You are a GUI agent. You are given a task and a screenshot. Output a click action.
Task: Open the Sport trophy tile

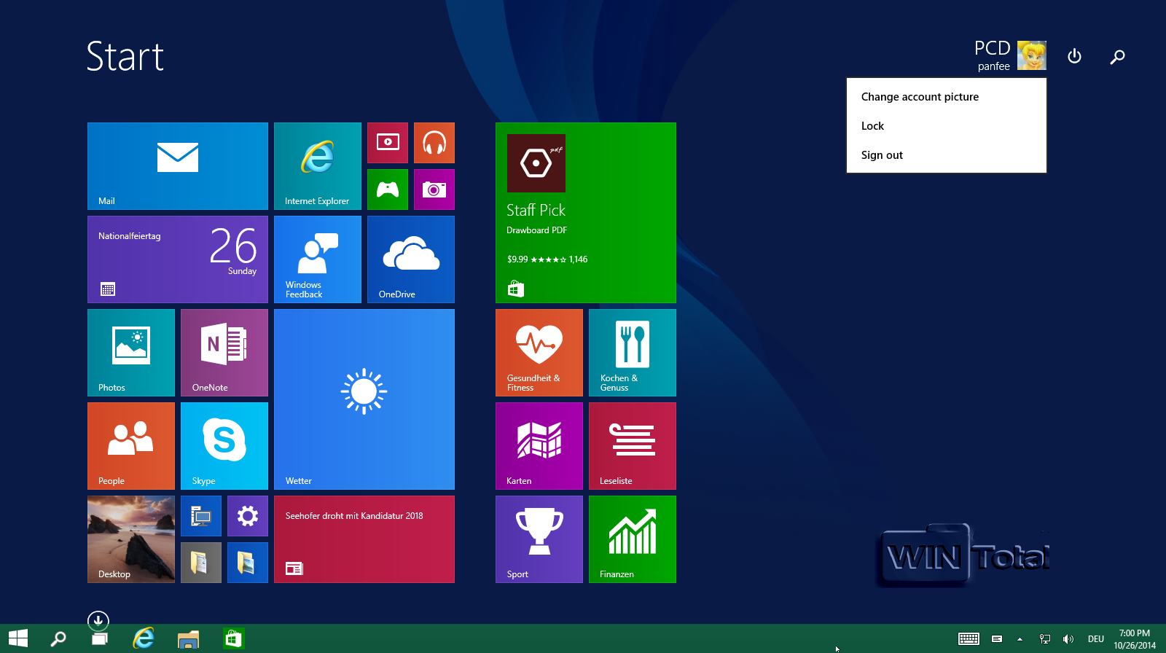[x=539, y=539]
